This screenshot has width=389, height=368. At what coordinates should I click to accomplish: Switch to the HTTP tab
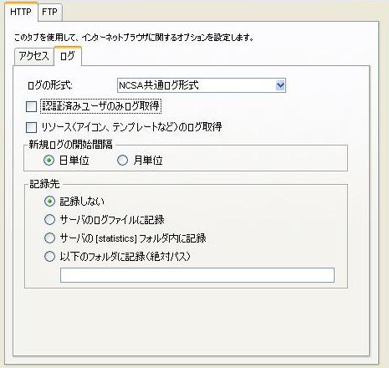[21, 12]
